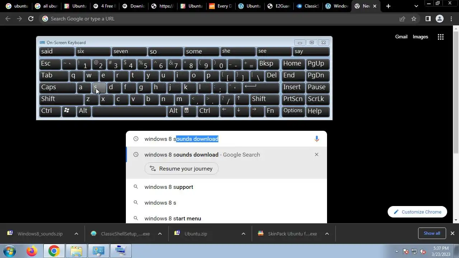The width and height of the screenshot is (459, 258).
Task: Click the Chrome taskbar icon
Action: coord(54,251)
